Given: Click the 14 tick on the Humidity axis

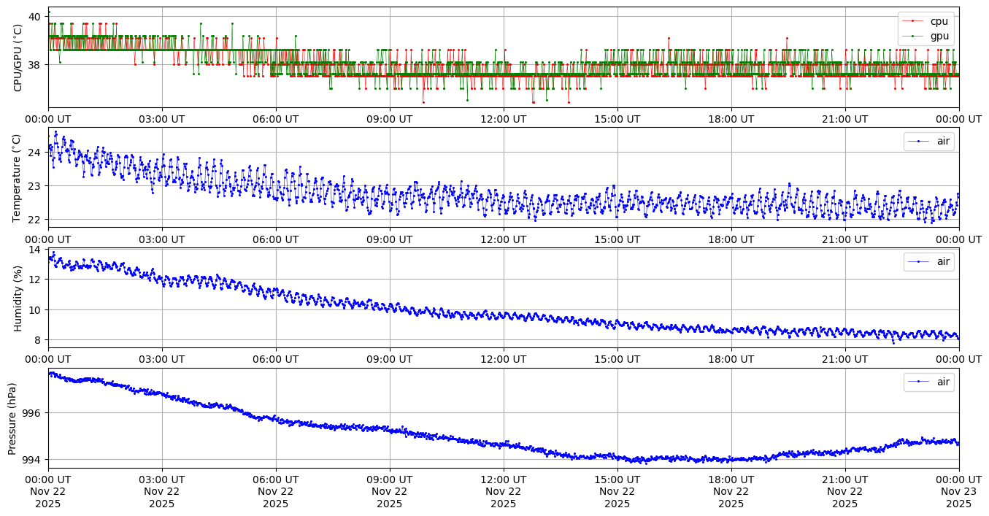Looking at the screenshot, I should click(x=34, y=250).
